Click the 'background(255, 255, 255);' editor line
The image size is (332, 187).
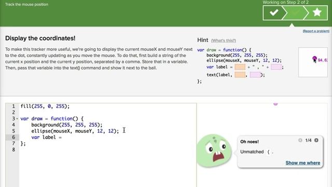coord(67,125)
